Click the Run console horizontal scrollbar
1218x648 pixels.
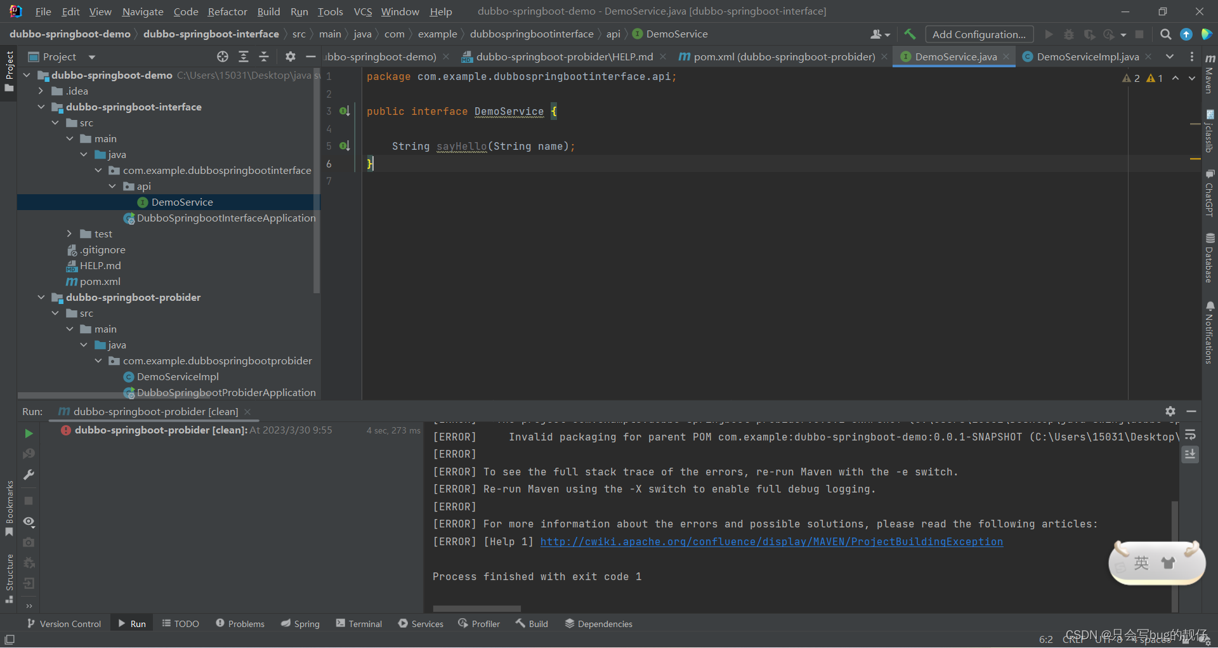tap(476, 609)
